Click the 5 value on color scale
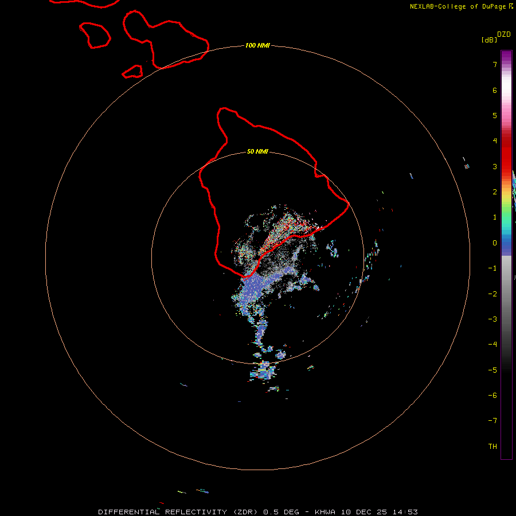516x516 pixels. [x=495, y=115]
